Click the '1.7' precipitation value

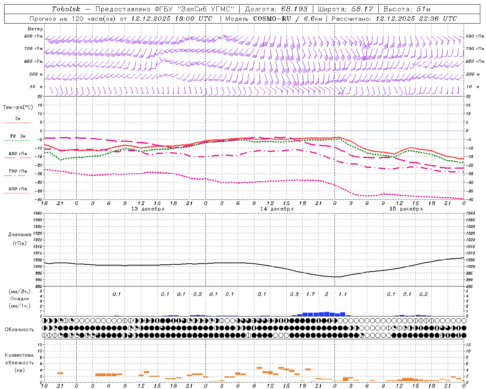click(x=311, y=294)
